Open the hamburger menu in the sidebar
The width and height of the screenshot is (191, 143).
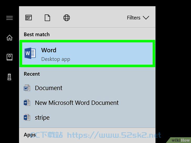[x=9, y=18]
